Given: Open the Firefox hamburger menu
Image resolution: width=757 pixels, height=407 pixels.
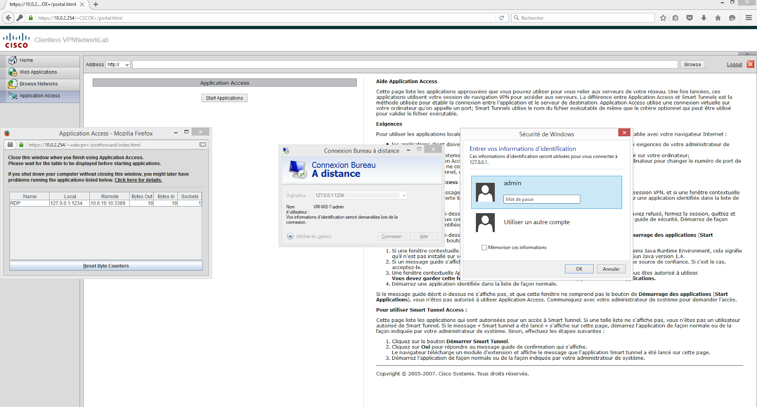Looking at the screenshot, I should point(748,18).
